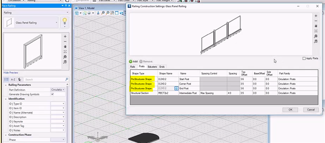Switch to the Rails tab
The height and width of the screenshot is (143, 325).
(x=133, y=67)
